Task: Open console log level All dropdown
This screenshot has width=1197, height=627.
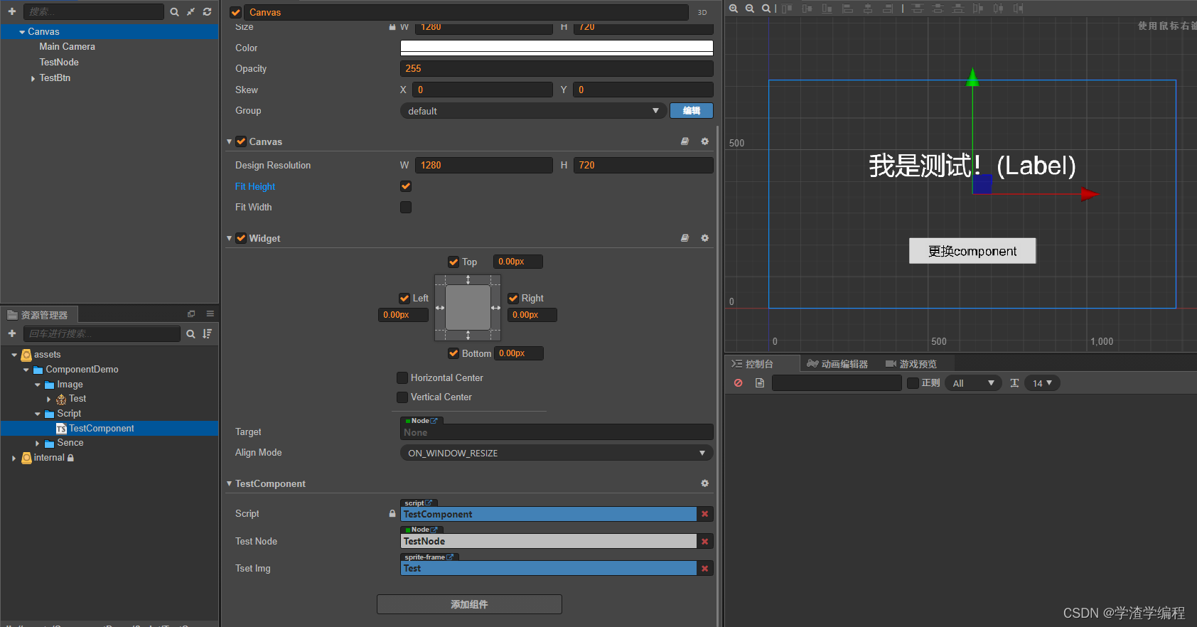Action: 973,383
